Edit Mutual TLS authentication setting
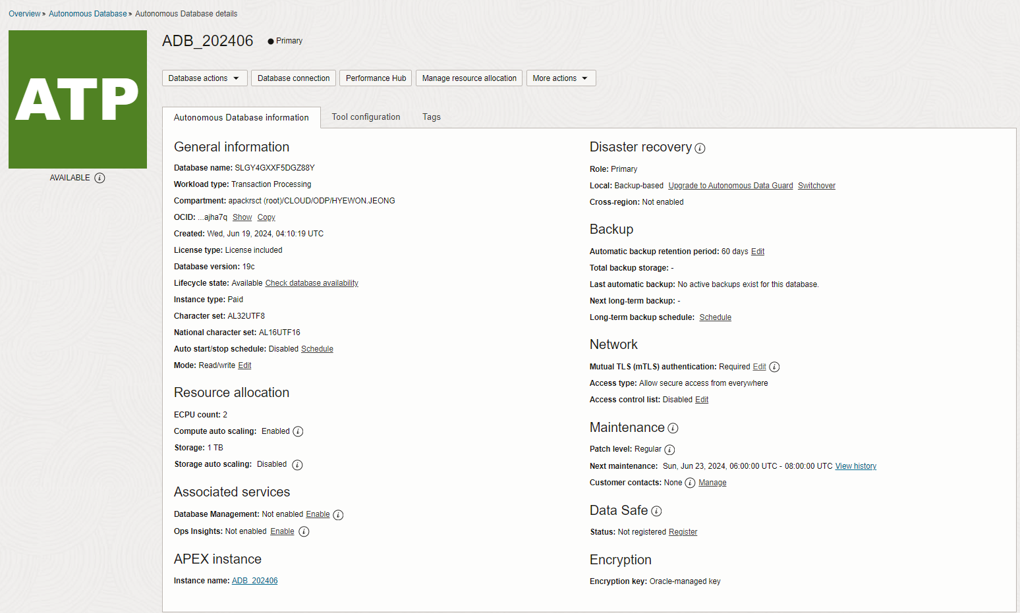Viewport: 1020px width, 613px height. 759,367
